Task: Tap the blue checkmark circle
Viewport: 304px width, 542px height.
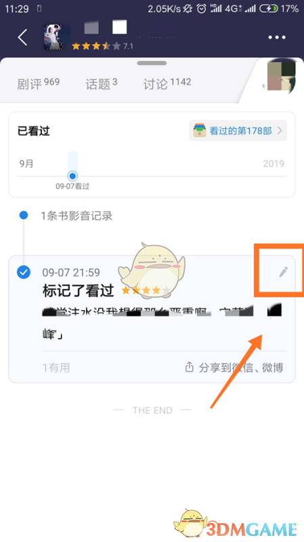Action: 24,272
